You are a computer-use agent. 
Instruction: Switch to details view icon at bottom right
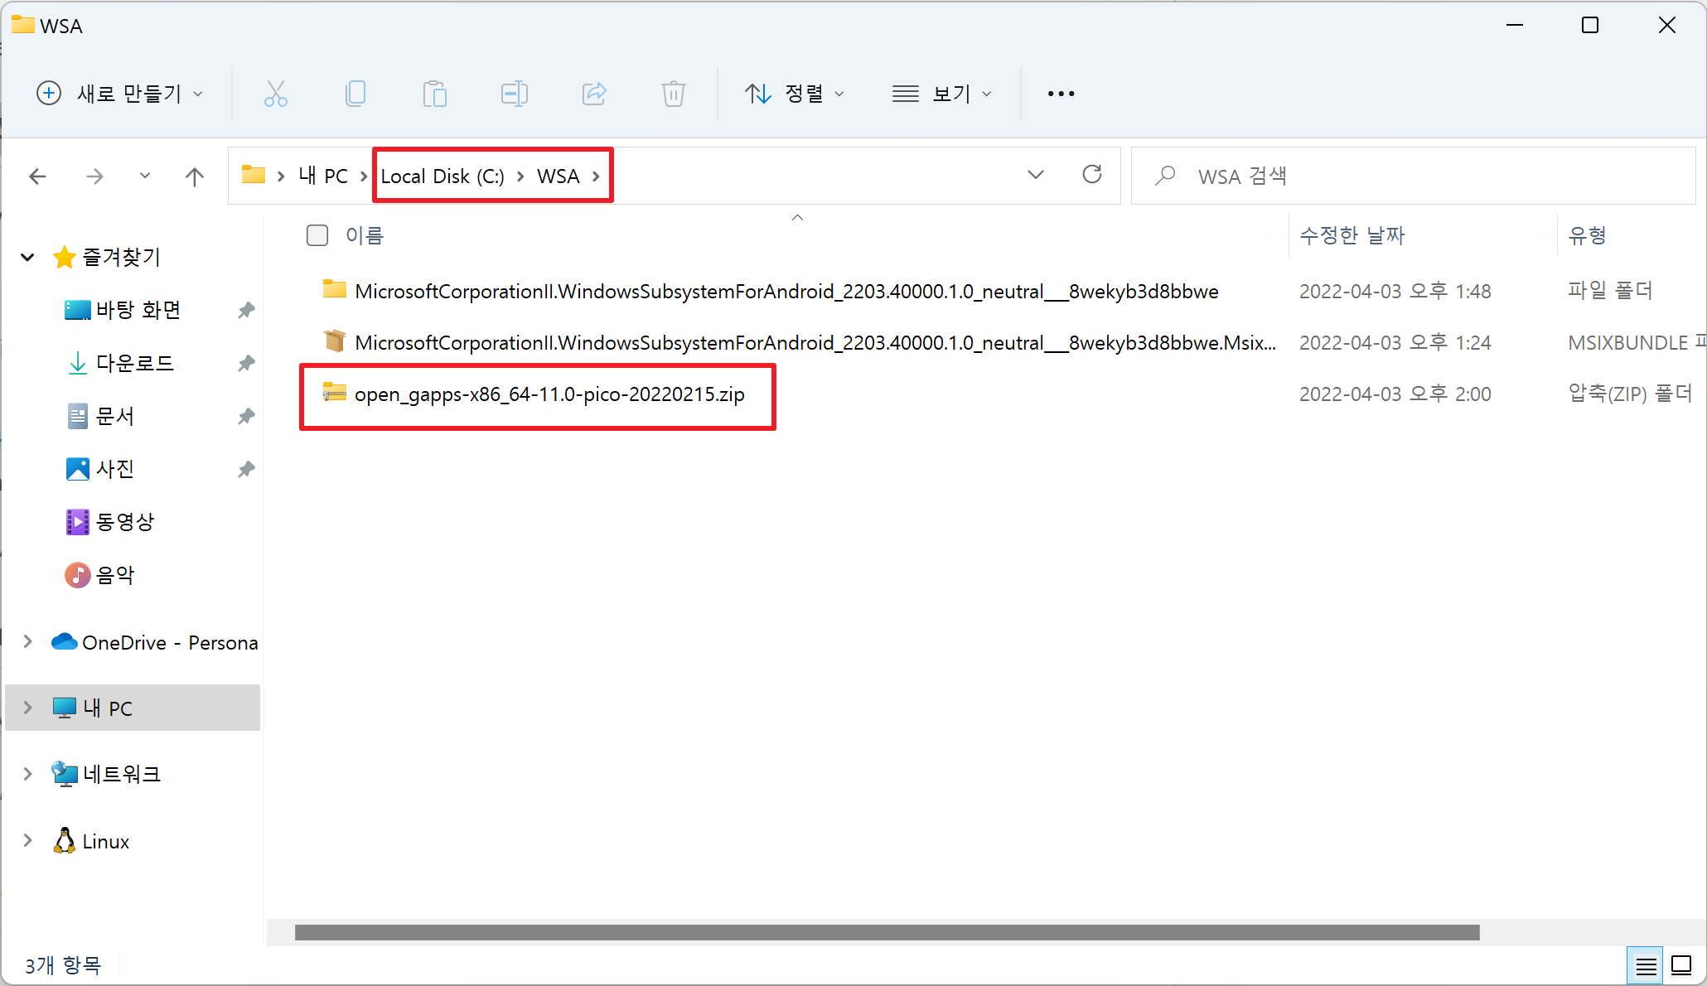1646,966
